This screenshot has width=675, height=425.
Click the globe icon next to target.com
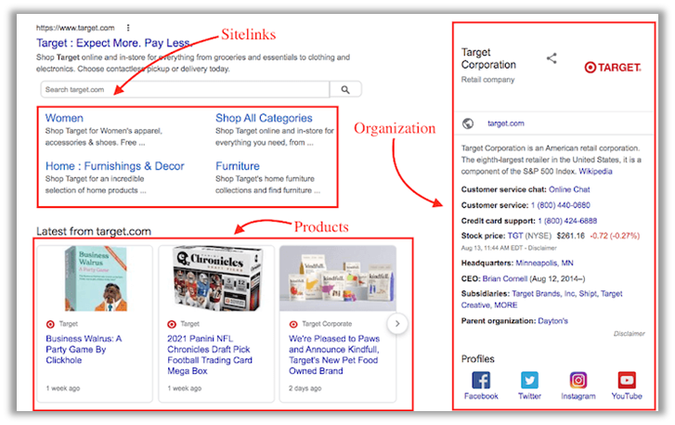tap(468, 123)
